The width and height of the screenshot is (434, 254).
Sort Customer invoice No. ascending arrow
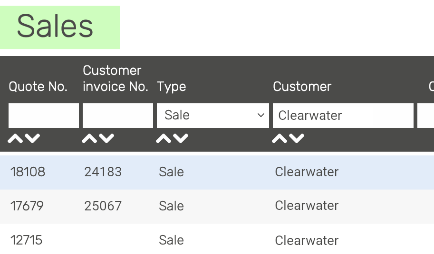coord(89,139)
